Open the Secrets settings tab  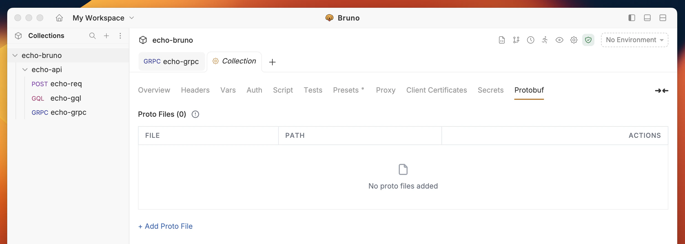click(491, 90)
